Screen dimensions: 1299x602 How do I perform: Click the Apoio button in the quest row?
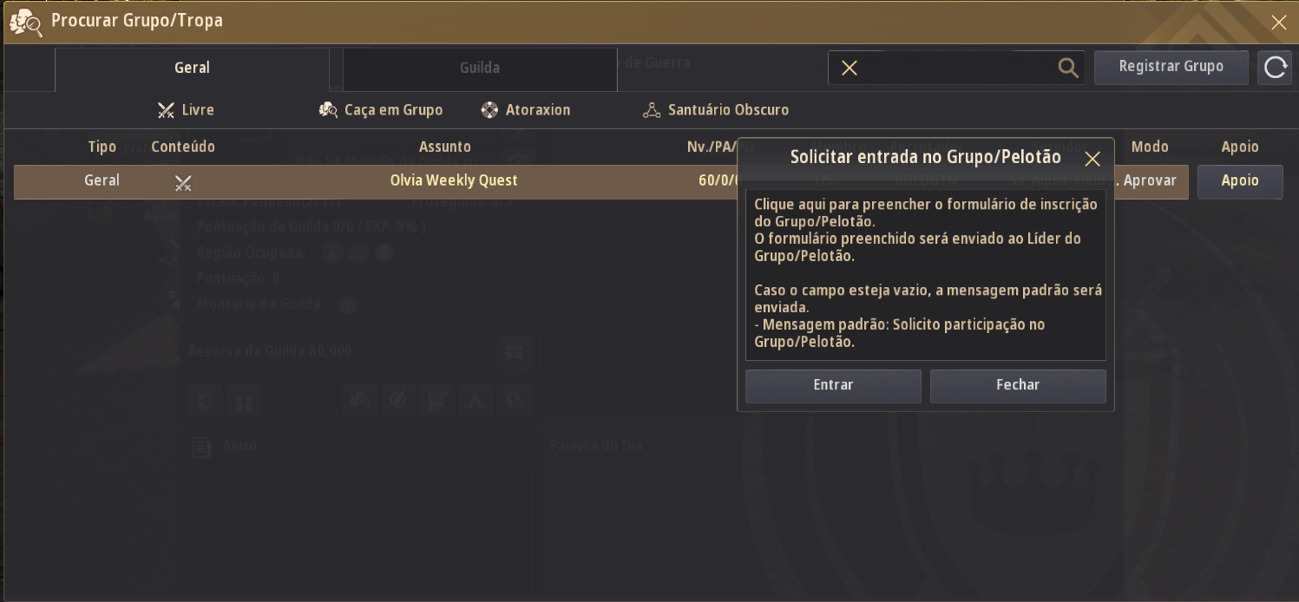(1240, 181)
